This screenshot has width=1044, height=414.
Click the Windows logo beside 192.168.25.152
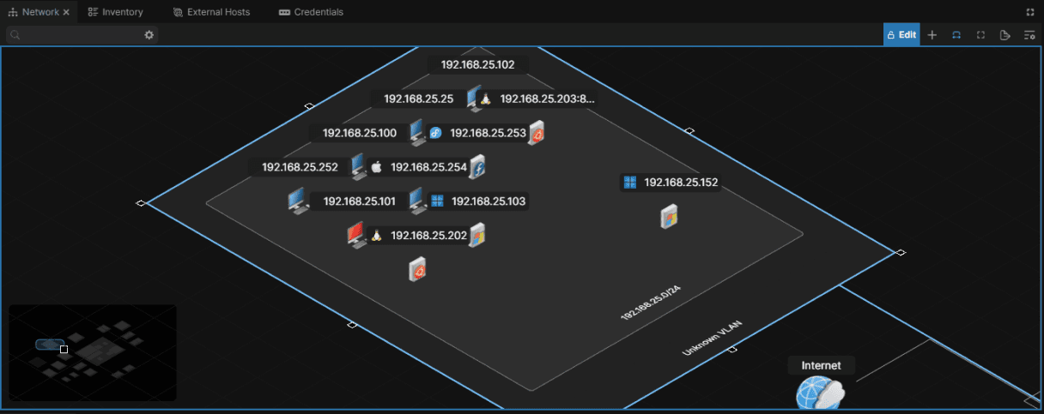630,182
